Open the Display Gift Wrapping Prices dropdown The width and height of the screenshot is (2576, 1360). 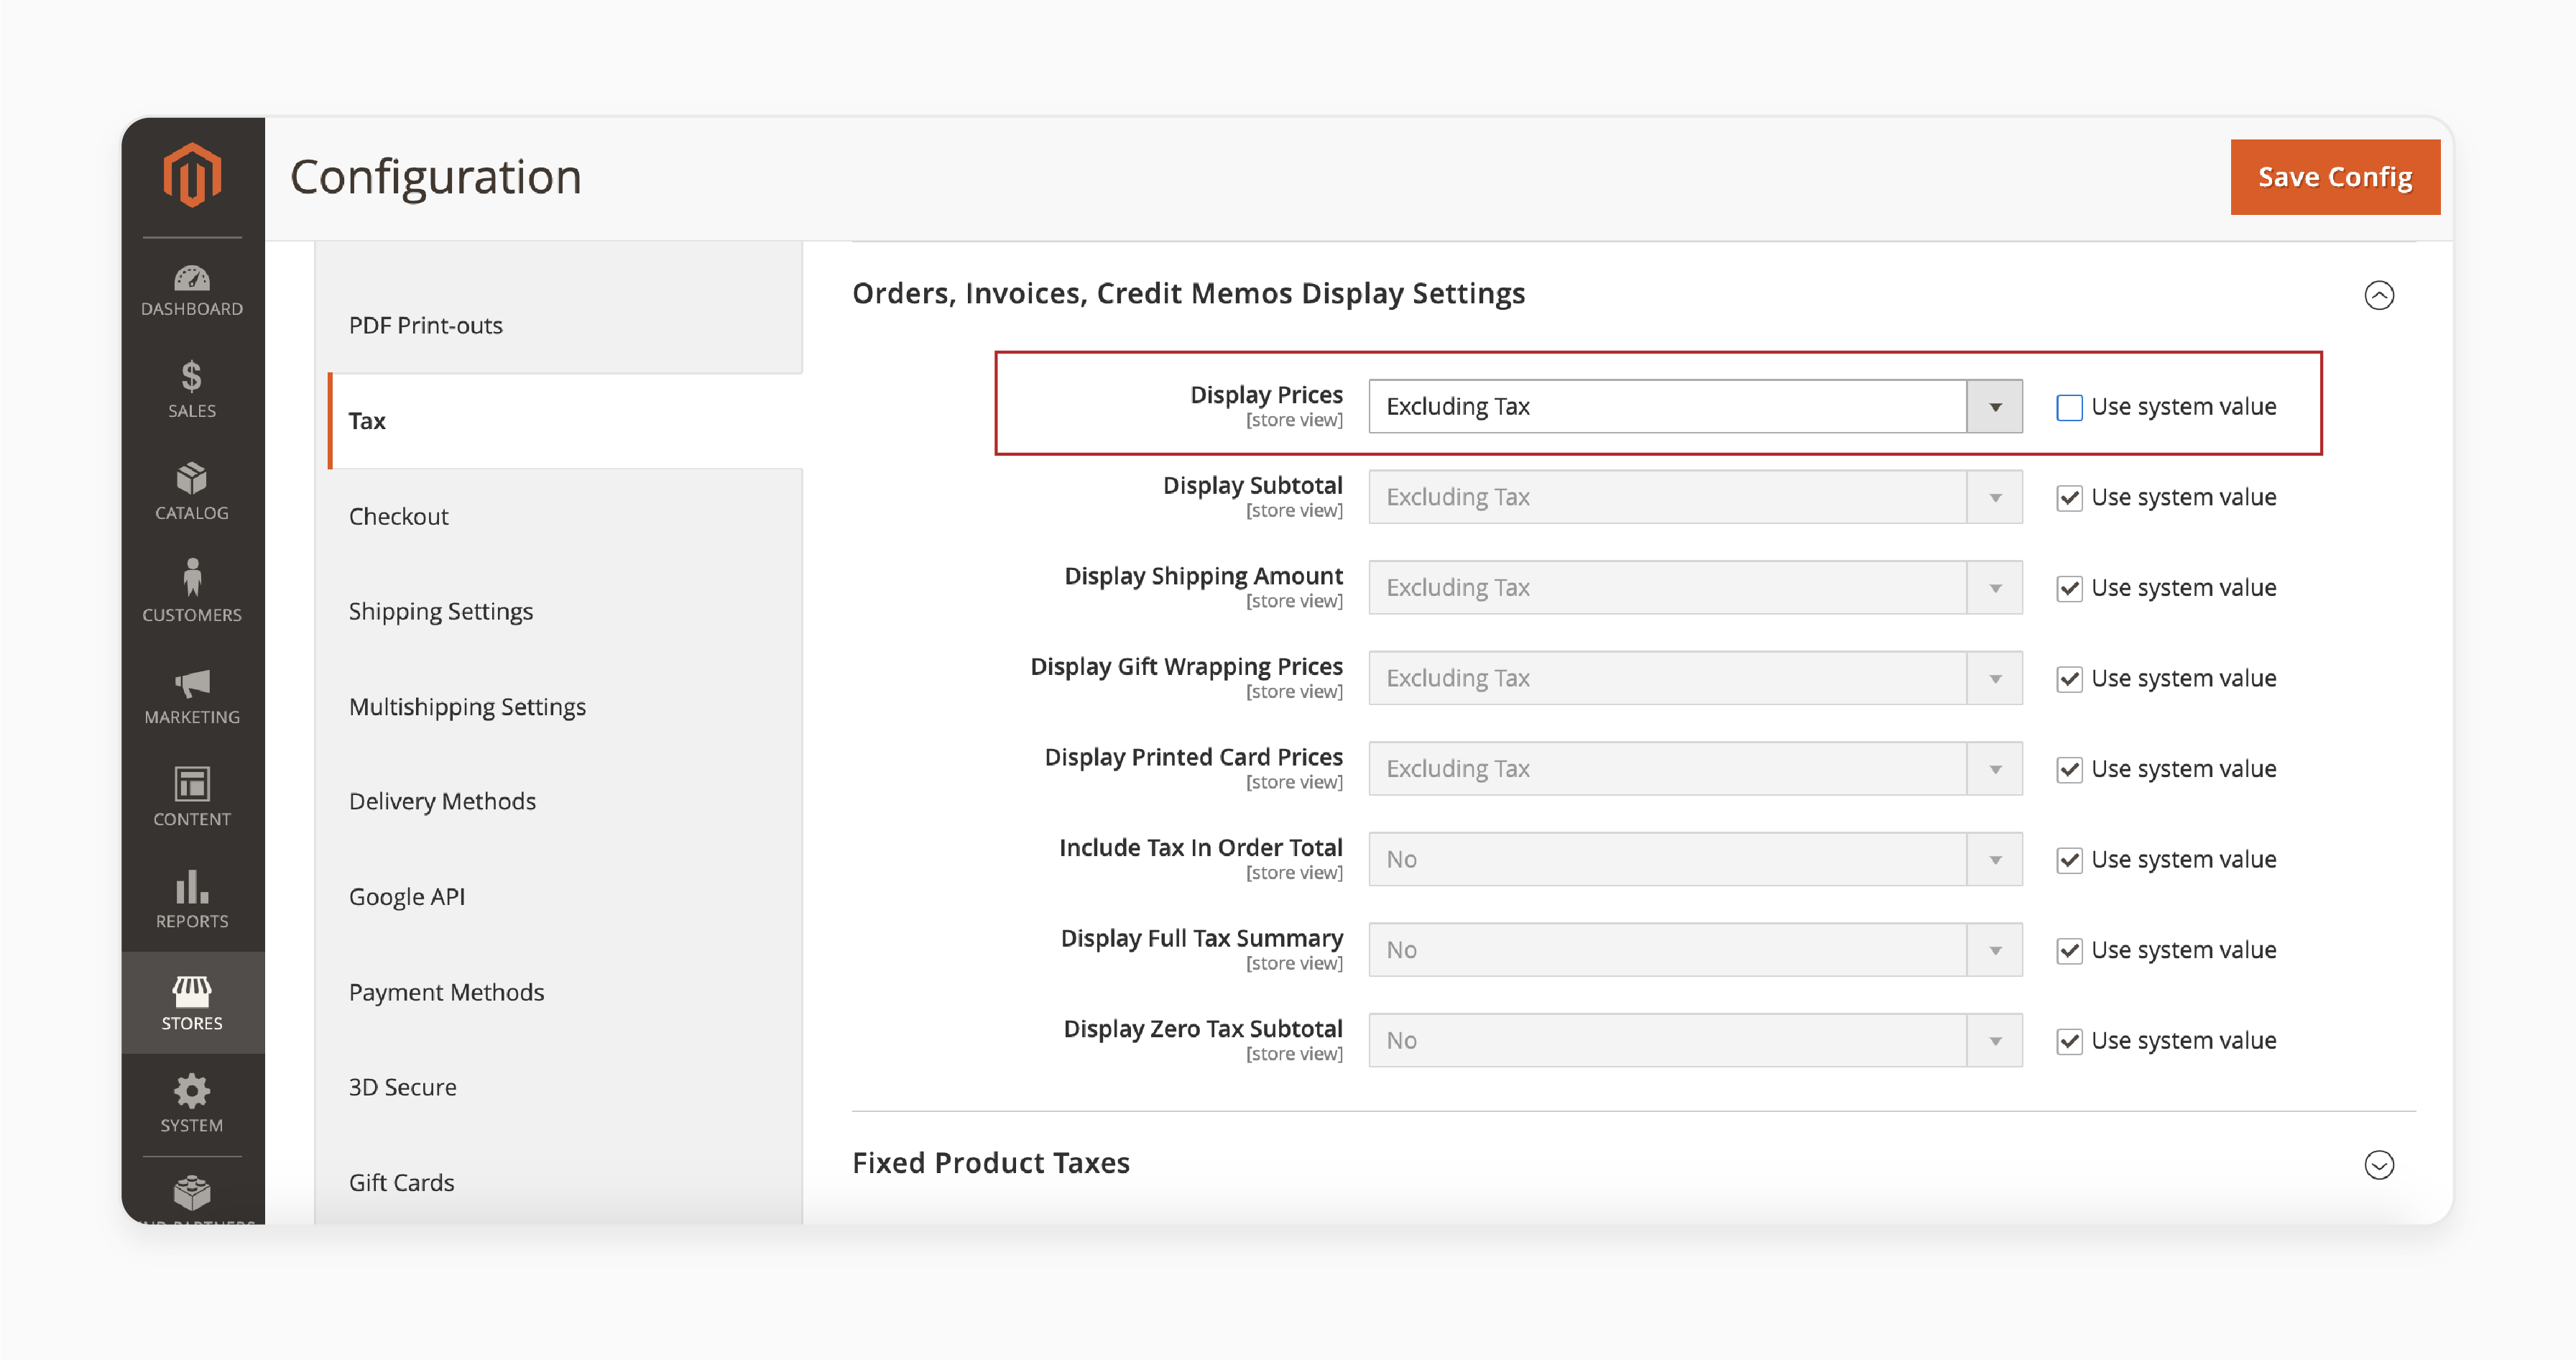click(x=1695, y=679)
